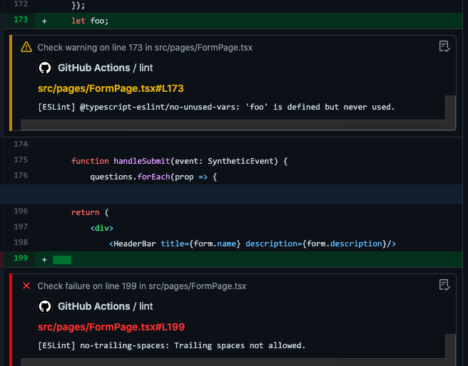Select line number 197
The height and width of the screenshot is (366, 468).
pyautogui.click(x=21, y=226)
